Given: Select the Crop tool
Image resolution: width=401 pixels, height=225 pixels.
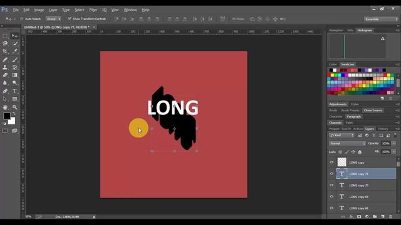Looking at the screenshot, I should pos(5,51).
